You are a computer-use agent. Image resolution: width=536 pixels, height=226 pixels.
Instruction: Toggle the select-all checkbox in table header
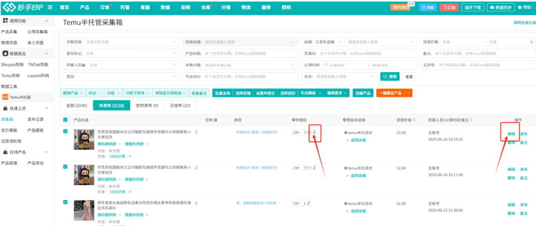coord(65,120)
